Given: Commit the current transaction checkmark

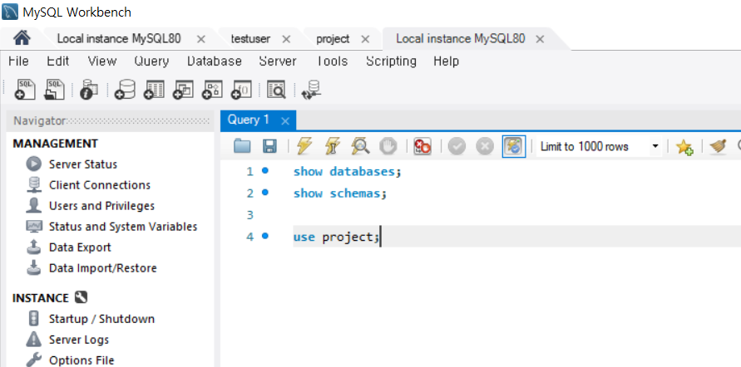Looking at the screenshot, I should tap(457, 146).
